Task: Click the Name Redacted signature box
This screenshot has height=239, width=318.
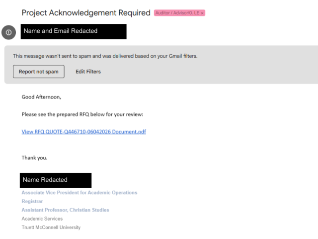Action: click(56, 180)
